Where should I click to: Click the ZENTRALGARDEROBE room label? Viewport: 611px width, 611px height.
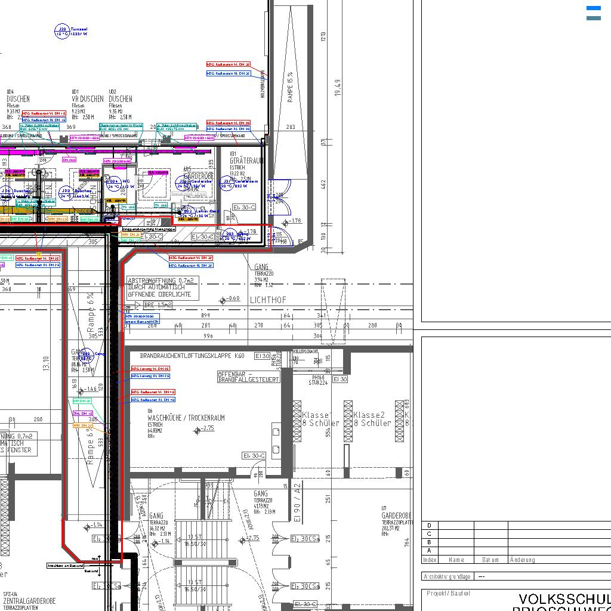click(30, 601)
